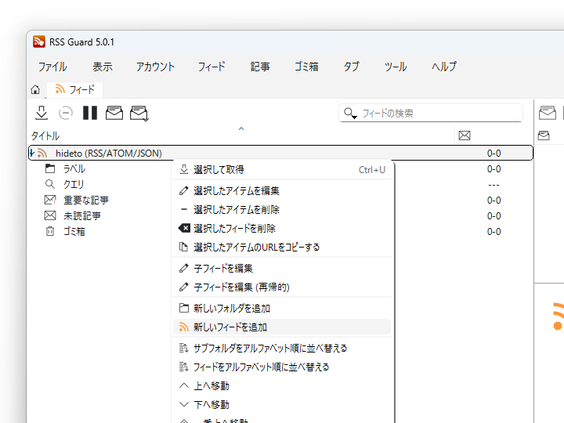
Task: Choose フィードをアルファベット順に並べ替える entry
Action: pos(282,367)
